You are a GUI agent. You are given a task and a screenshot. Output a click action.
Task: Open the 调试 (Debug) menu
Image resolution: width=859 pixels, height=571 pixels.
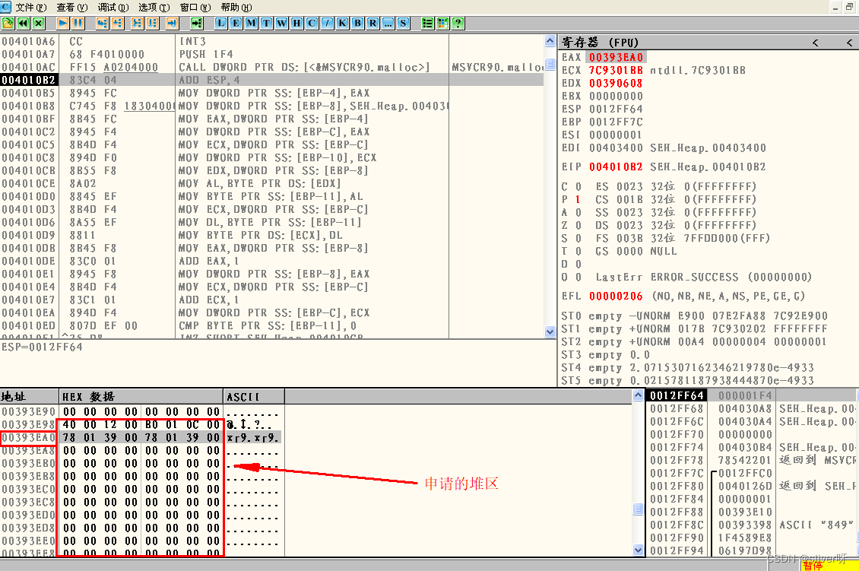tap(113, 7)
